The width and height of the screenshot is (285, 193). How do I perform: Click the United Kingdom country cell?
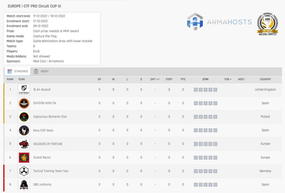pyautogui.click(x=265, y=90)
